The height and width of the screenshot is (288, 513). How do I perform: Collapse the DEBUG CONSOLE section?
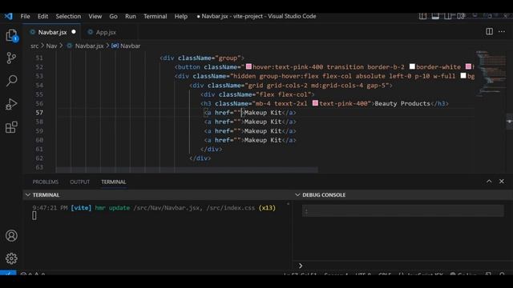pos(297,195)
